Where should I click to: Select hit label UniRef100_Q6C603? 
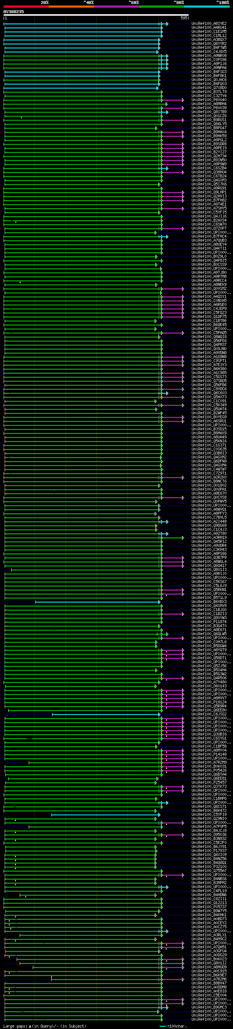click(209, 393)
